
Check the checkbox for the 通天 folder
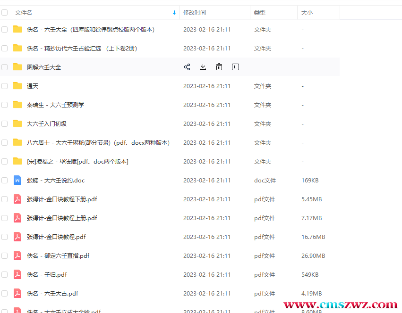coord(5,86)
